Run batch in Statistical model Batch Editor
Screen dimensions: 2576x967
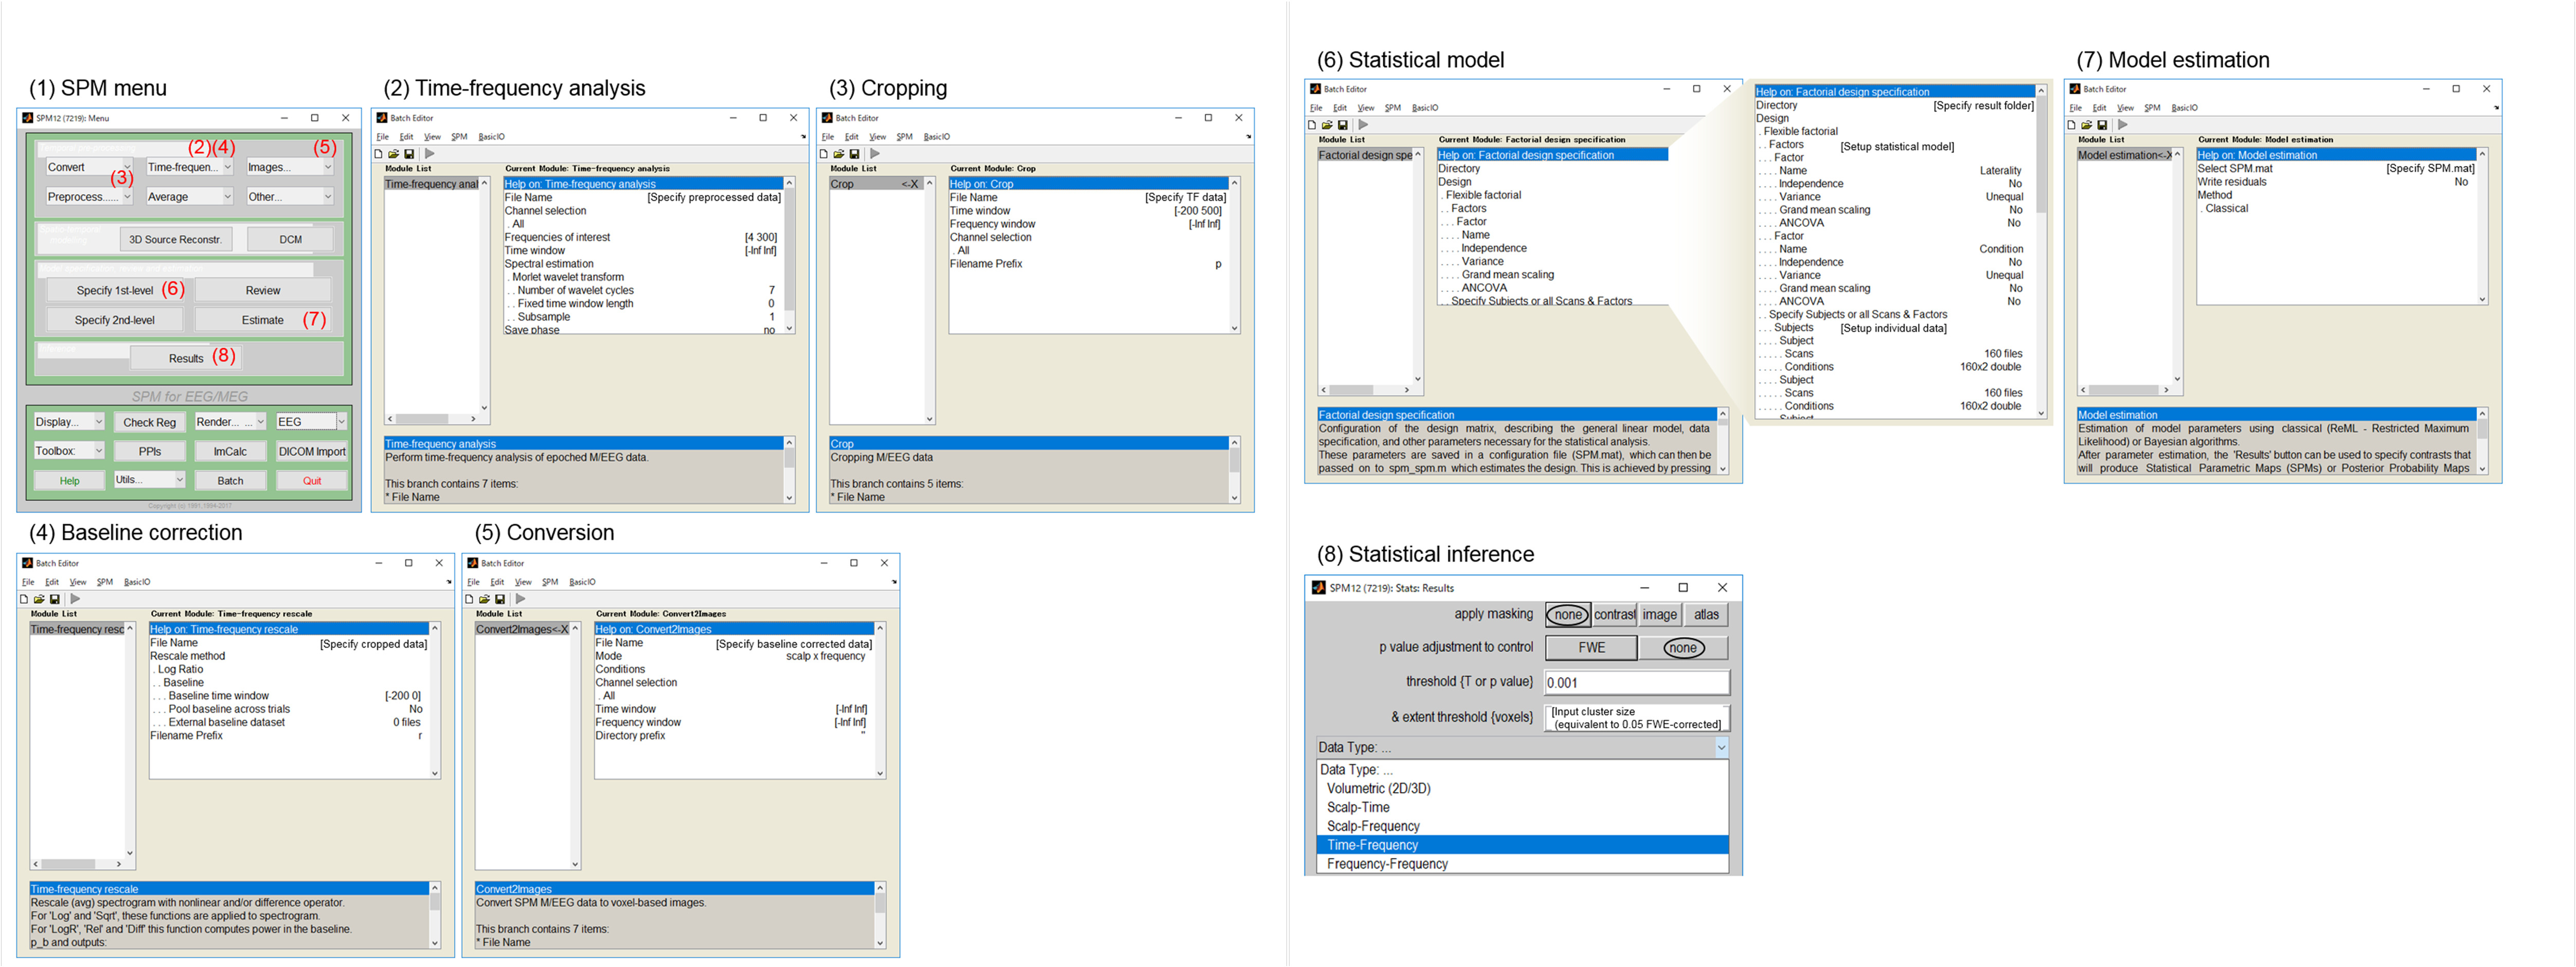[x=1363, y=125]
